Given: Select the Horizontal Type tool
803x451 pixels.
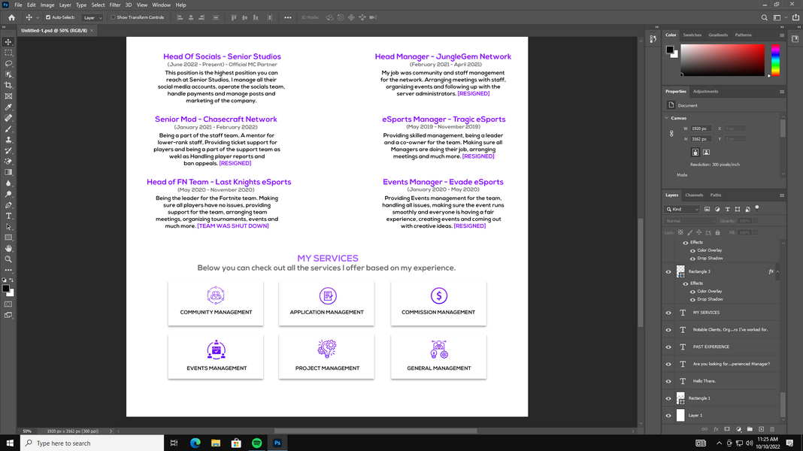Looking at the screenshot, I should point(8,216).
